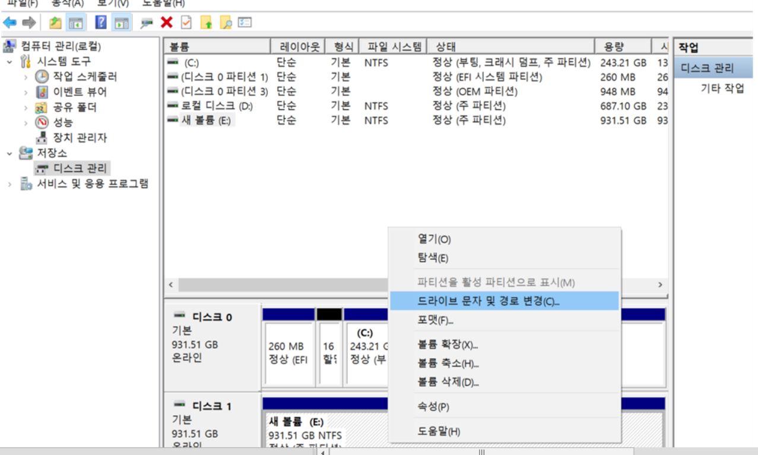Select 볼륨 축소(H)... menu entry
This screenshot has height=455, width=758.
click(505, 364)
